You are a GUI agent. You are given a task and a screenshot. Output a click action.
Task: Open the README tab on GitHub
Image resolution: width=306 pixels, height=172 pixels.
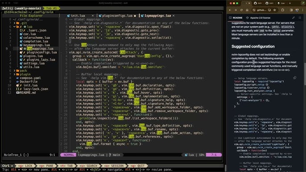(x=236, y=18)
